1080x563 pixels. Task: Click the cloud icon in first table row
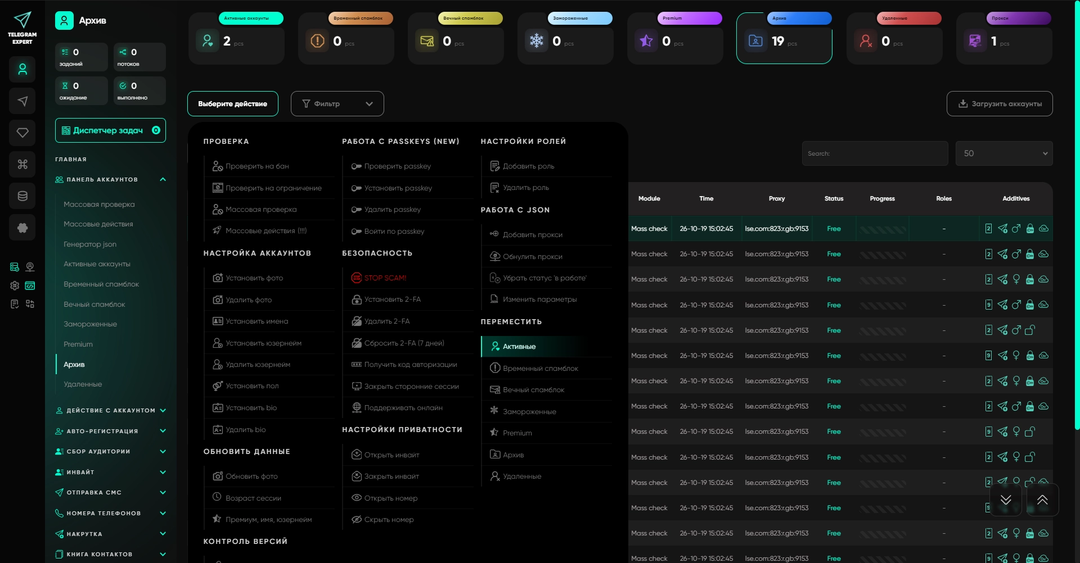[x=1043, y=229]
